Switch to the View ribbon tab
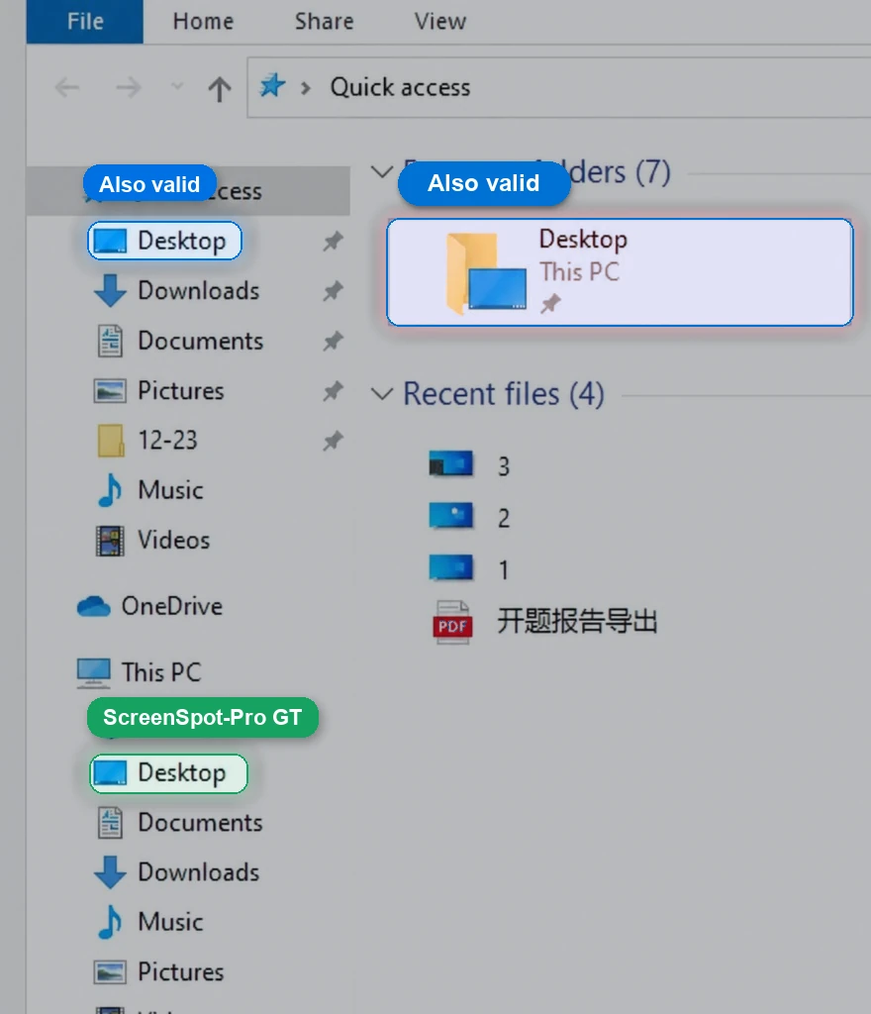This screenshot has width=871, height=1014. [440, 22]
